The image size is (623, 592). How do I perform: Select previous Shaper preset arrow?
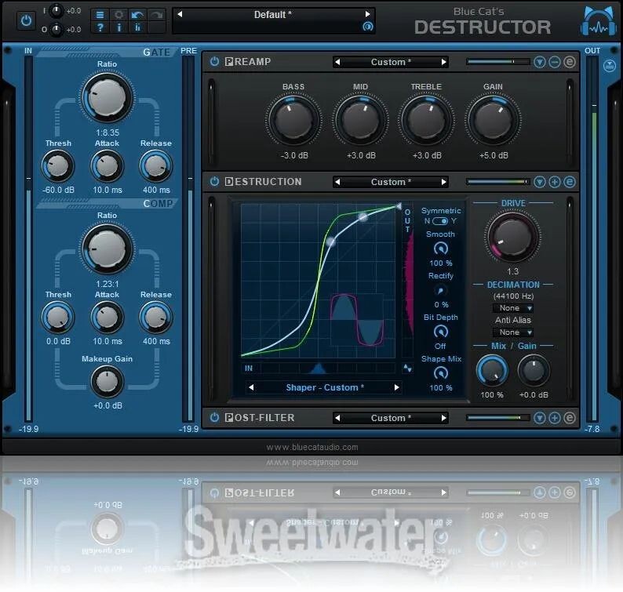click(251, 387)
